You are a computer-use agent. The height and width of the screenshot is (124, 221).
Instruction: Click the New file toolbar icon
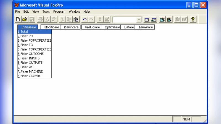(x=18, y=20)
